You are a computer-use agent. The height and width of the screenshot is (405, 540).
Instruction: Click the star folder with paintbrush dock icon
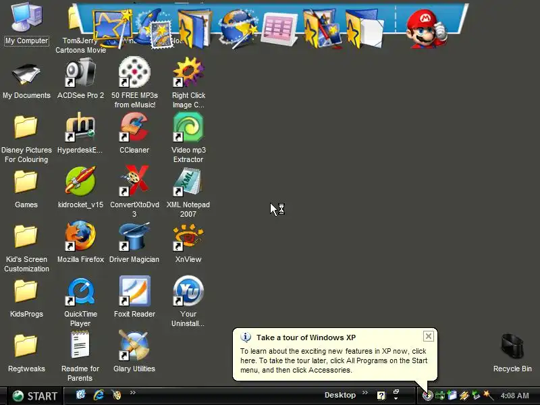322,29
